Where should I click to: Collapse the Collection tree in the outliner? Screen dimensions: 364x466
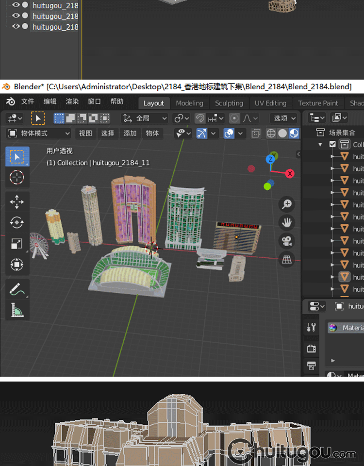coord(320,145)
